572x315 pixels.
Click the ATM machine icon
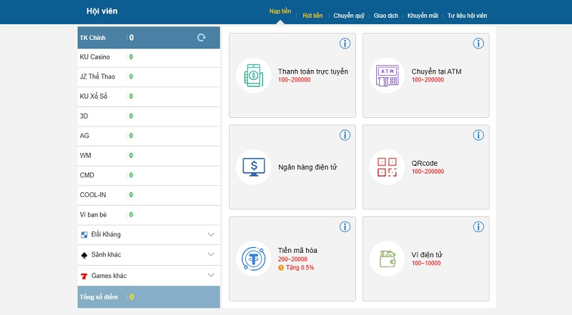pos(387,75)
